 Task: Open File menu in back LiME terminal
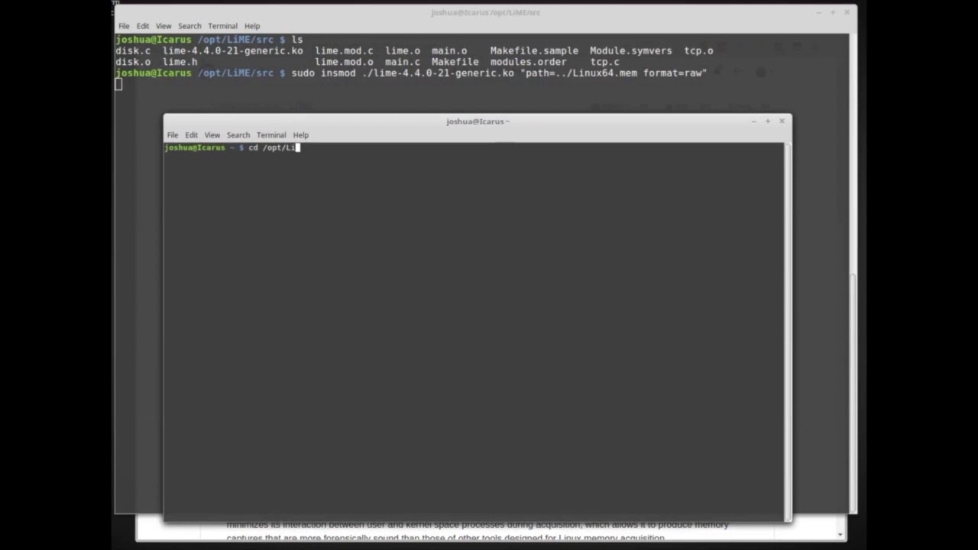pos(124,26)
